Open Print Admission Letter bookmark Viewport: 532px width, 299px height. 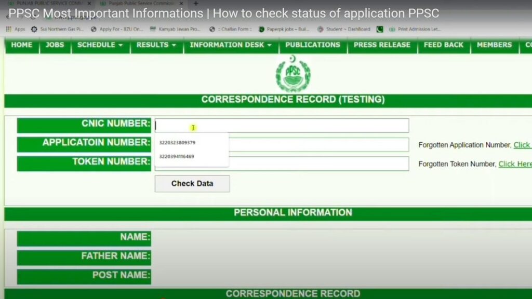point(415,29)
